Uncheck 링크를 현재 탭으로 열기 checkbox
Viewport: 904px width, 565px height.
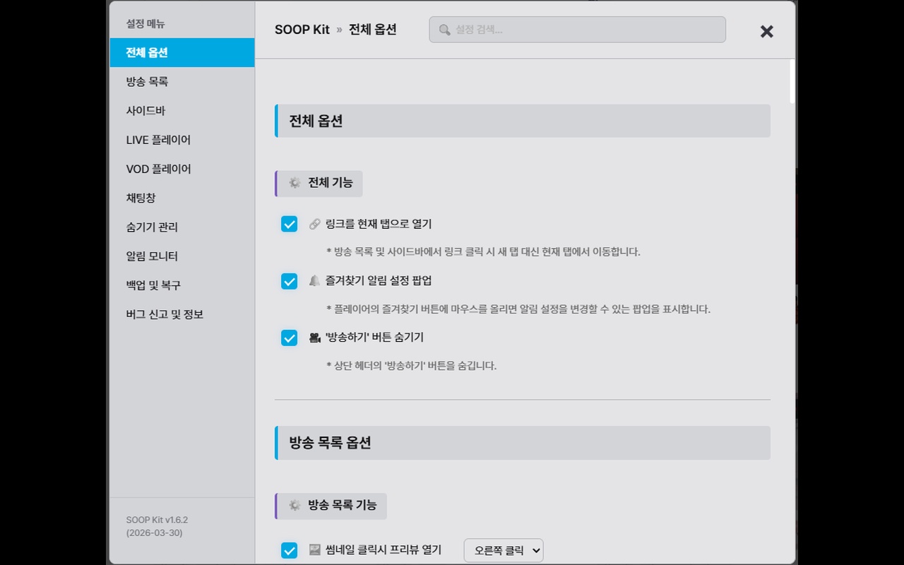(290, 225)
